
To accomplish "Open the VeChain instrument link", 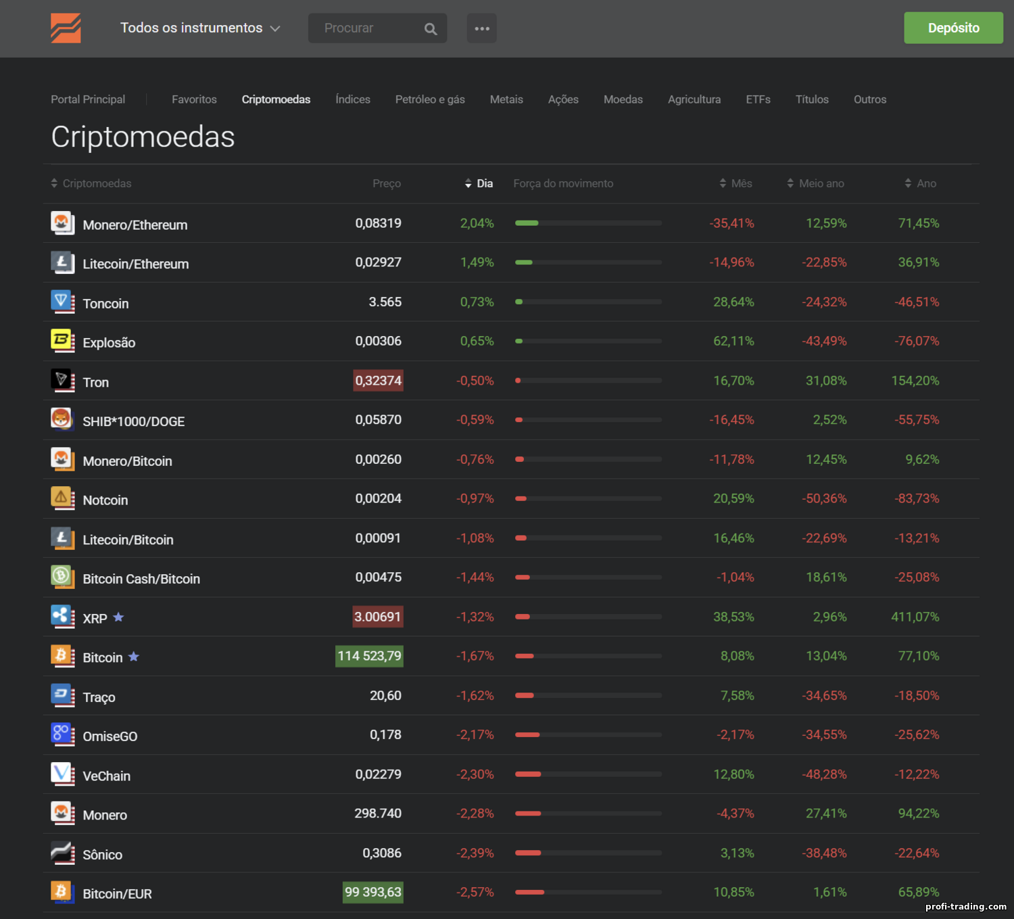I will point(106,776).
